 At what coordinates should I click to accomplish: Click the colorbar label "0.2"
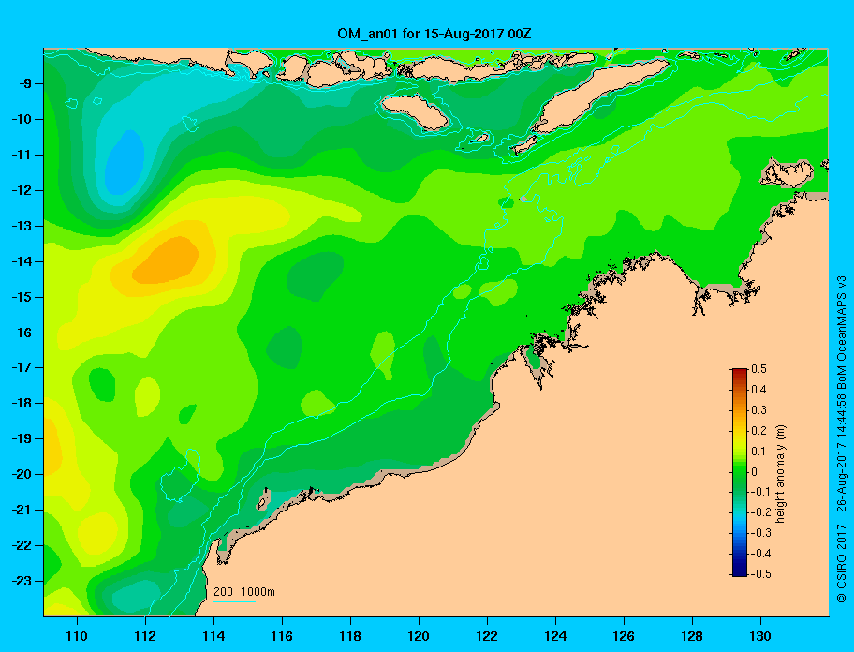click(758, 430)
